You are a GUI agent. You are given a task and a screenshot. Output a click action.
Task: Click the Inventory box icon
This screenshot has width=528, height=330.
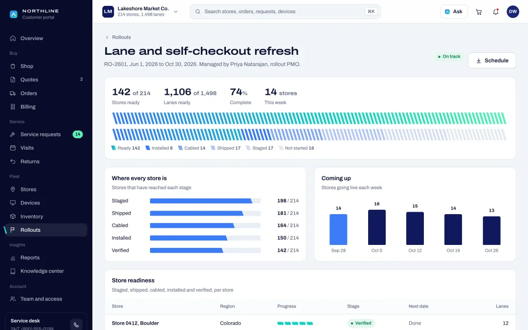[x=13, y=217]
